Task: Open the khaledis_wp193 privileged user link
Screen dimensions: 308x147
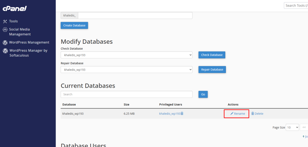Action: [170, 114]
